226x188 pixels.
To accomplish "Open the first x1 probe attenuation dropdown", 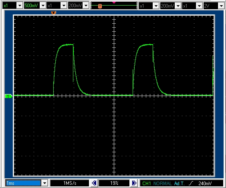I will (20, 6).
